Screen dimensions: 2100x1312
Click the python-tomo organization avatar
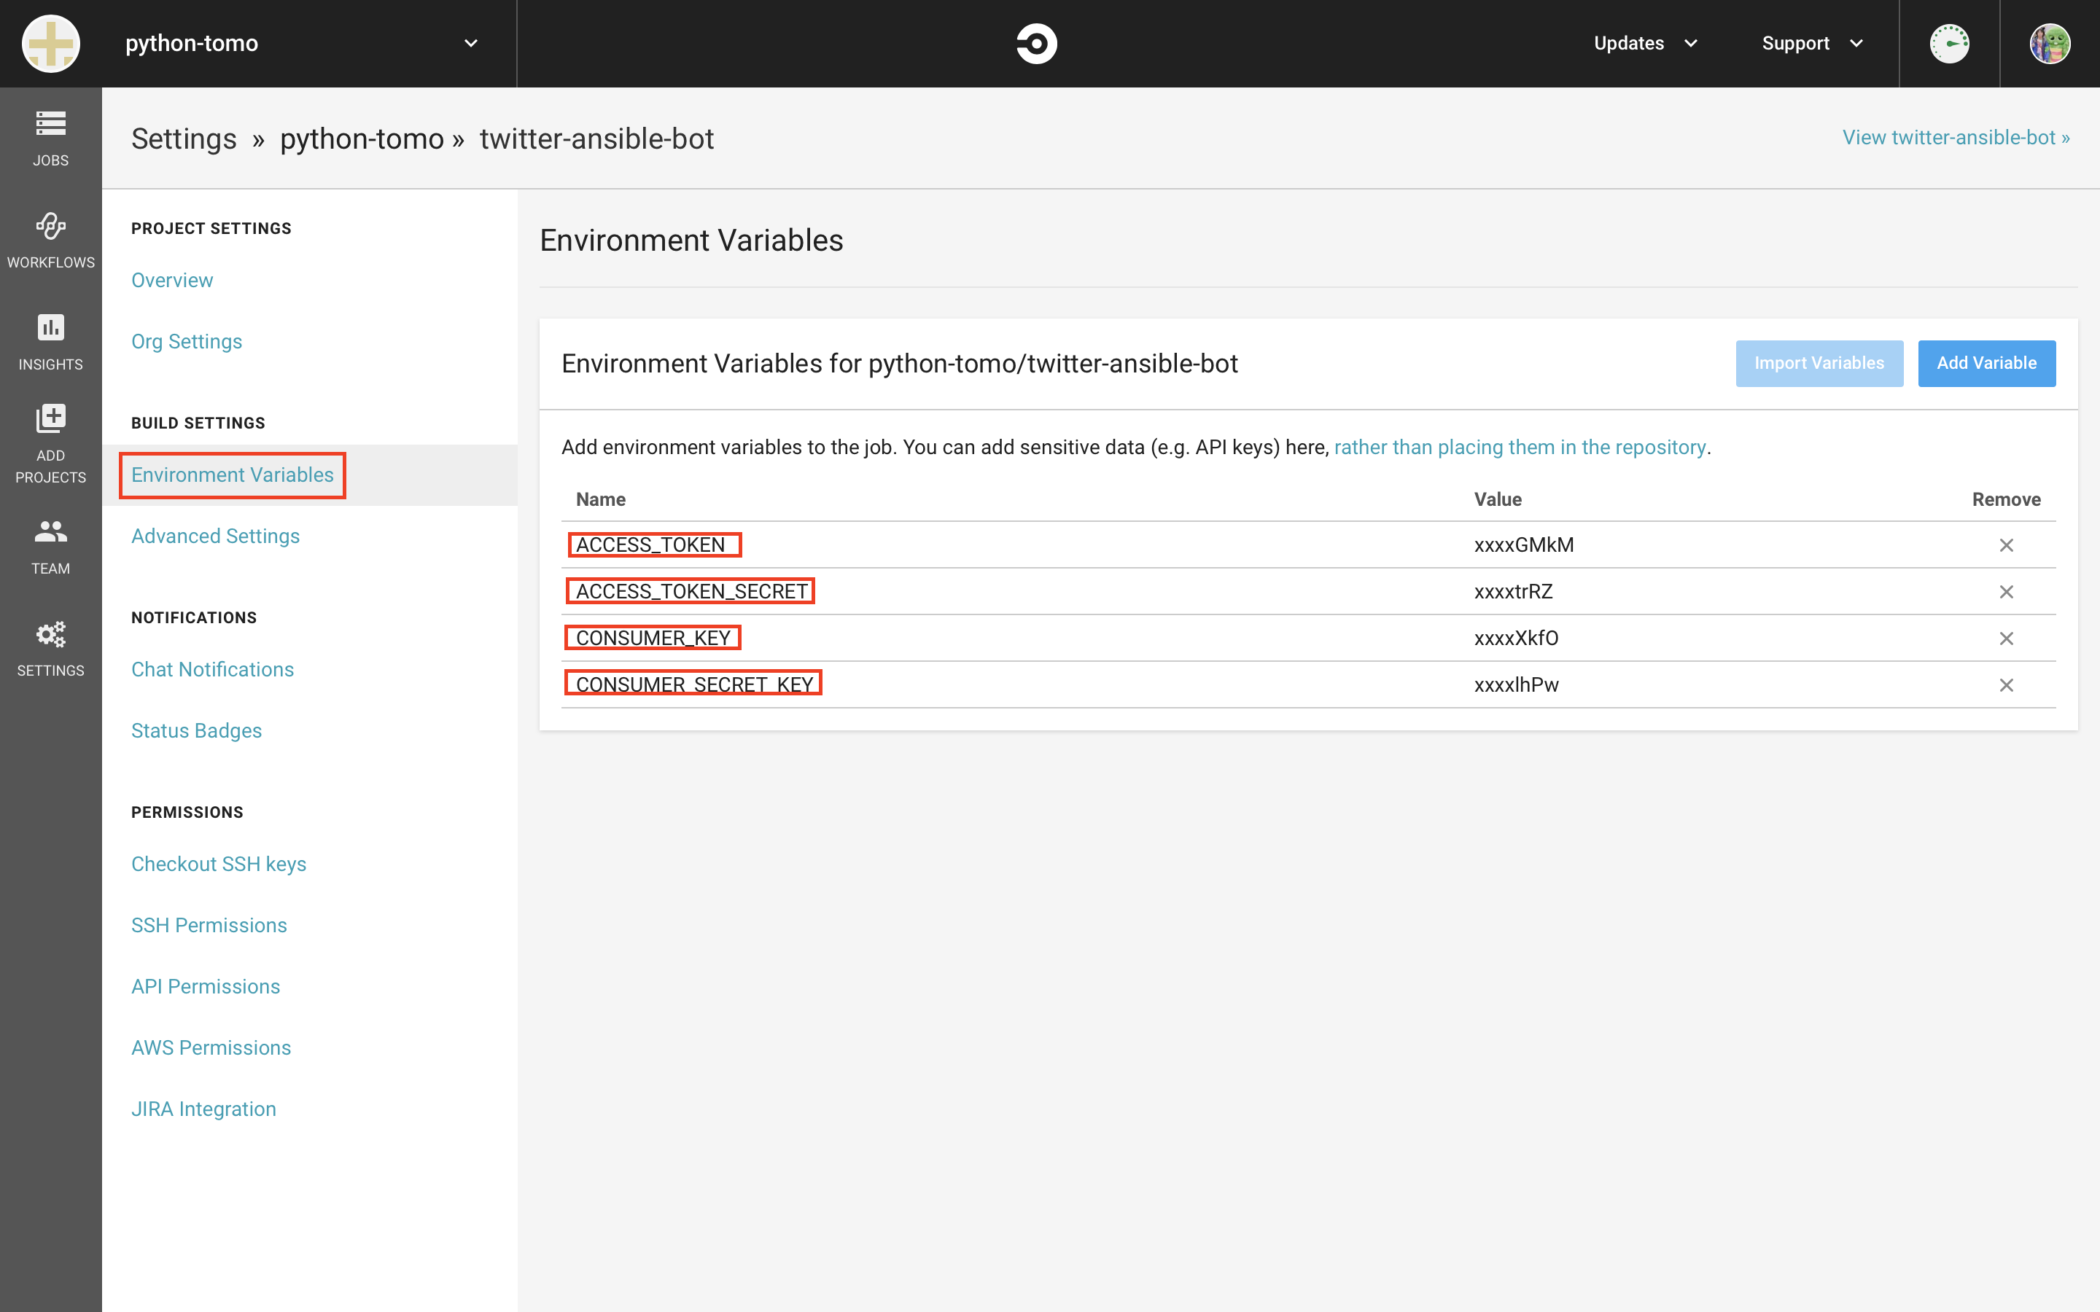(x=50, y=44)
